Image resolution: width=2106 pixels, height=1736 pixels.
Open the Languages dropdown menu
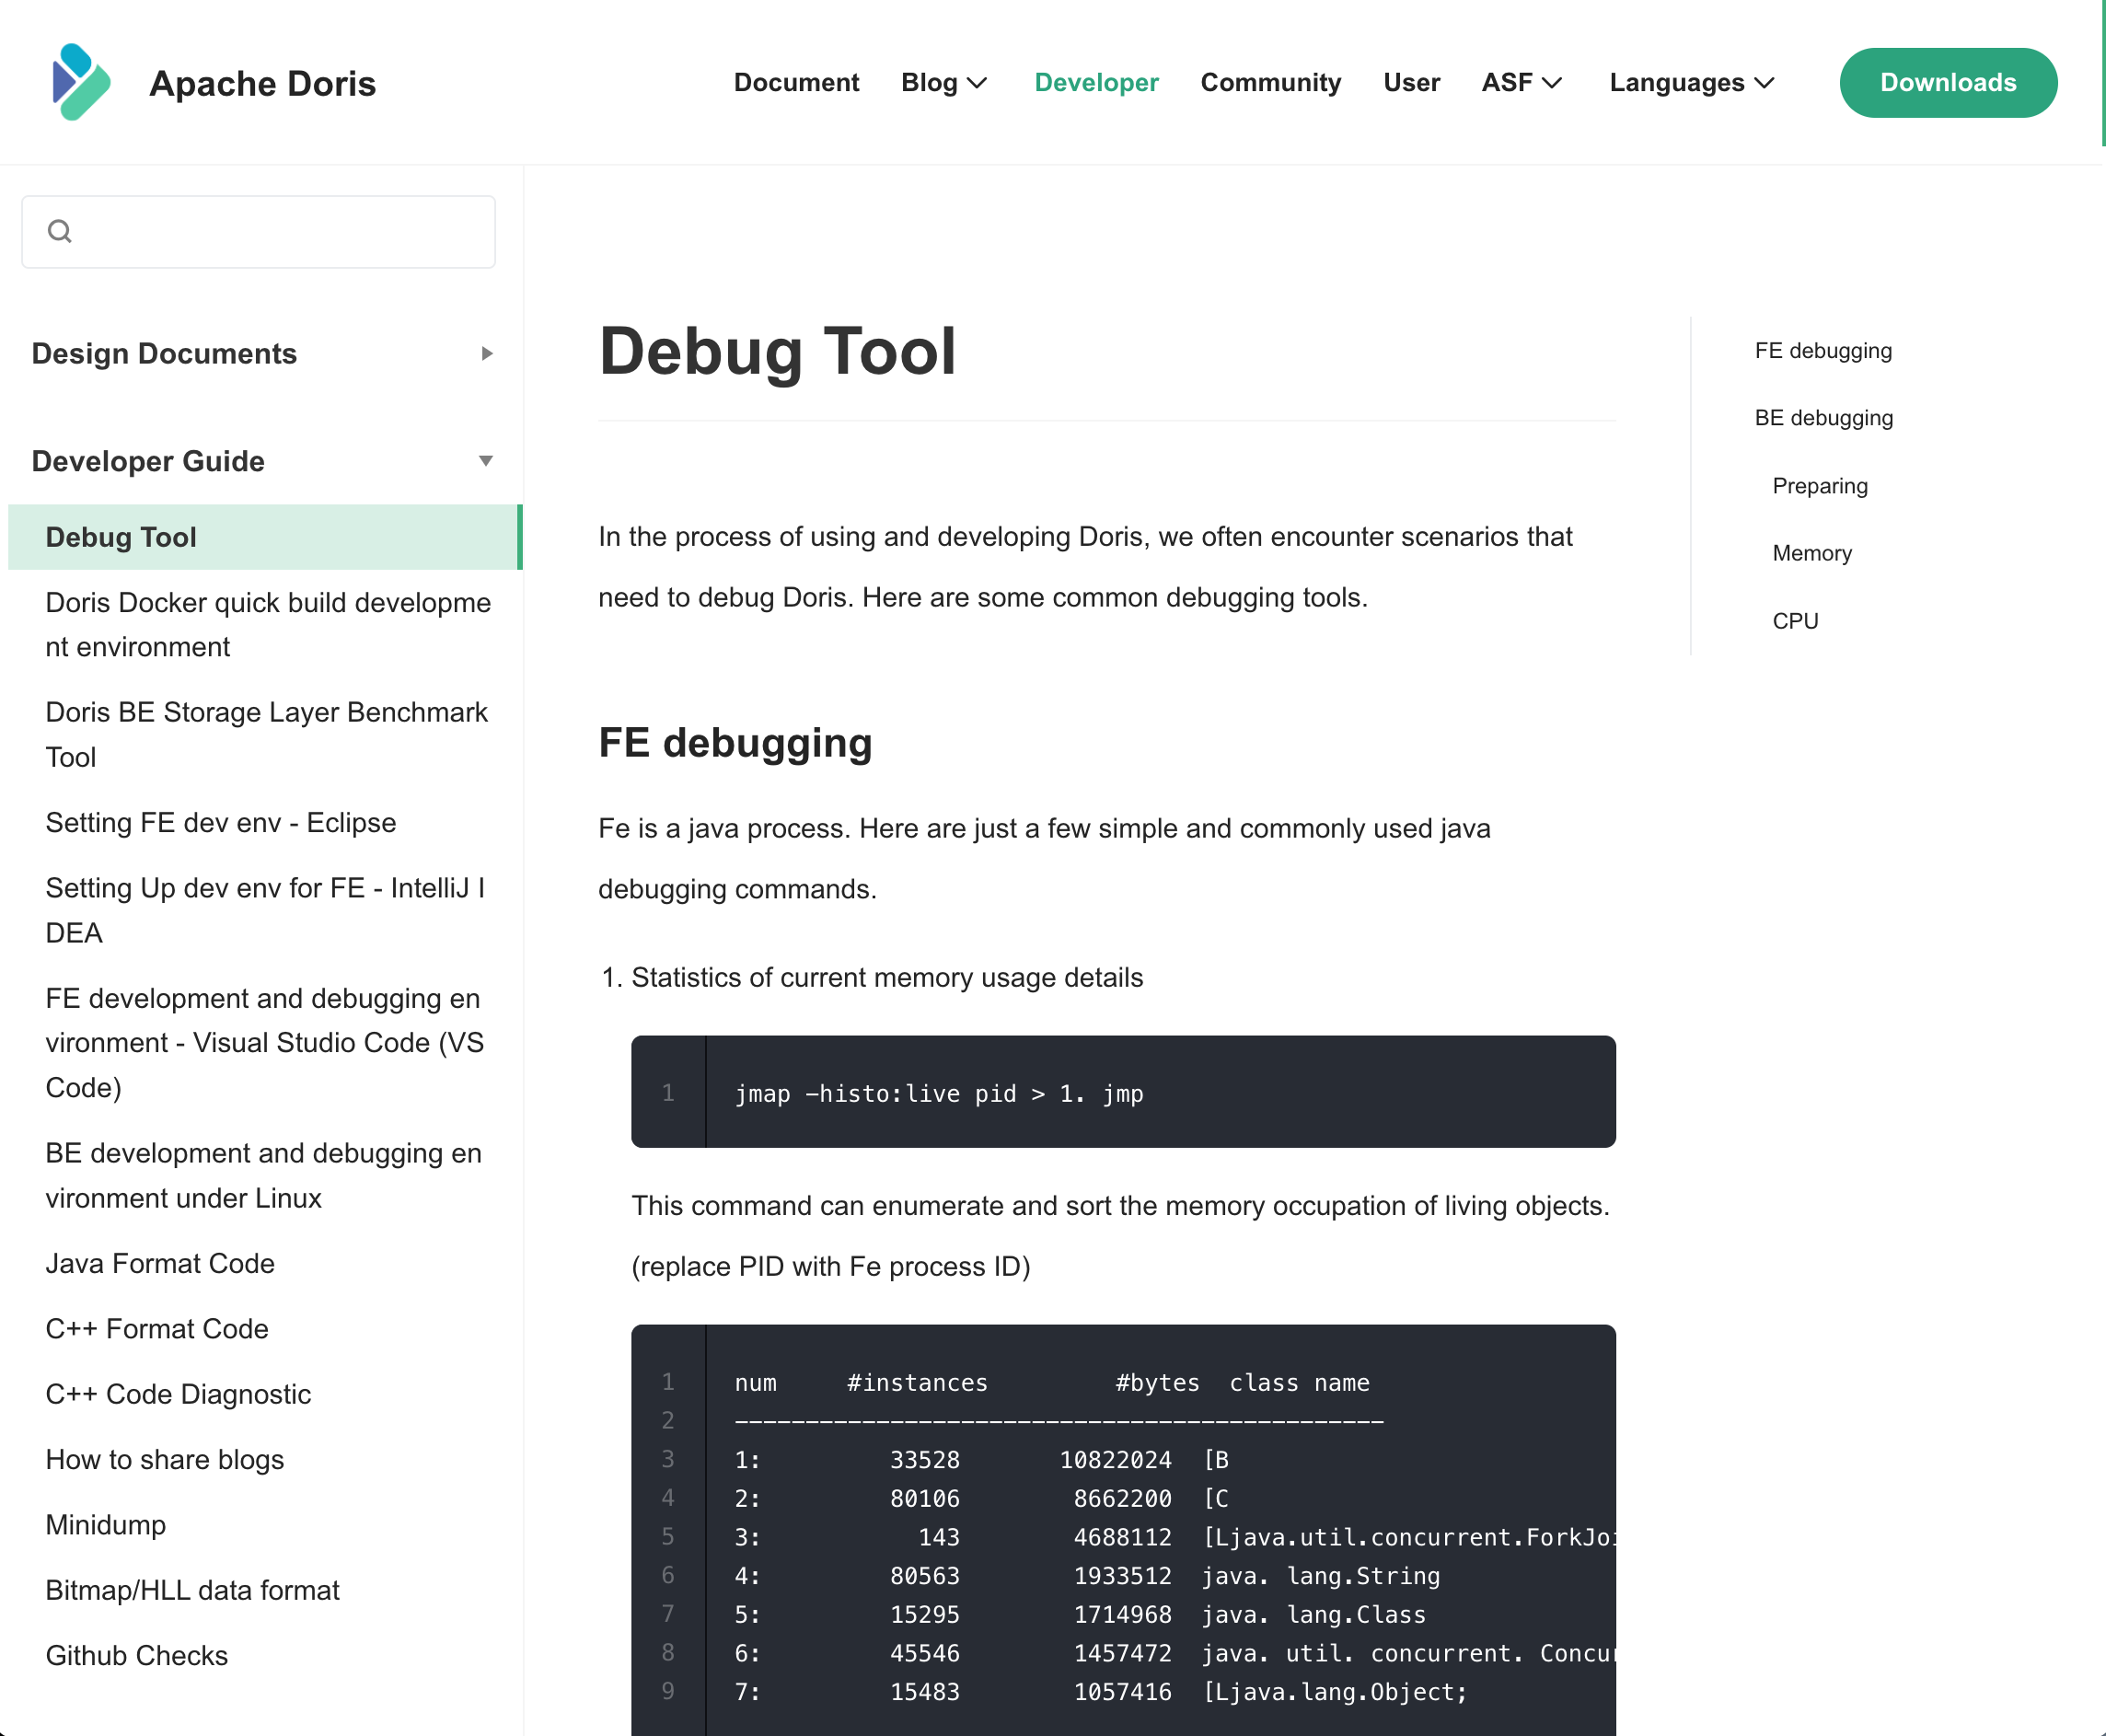pos(1692,82)
